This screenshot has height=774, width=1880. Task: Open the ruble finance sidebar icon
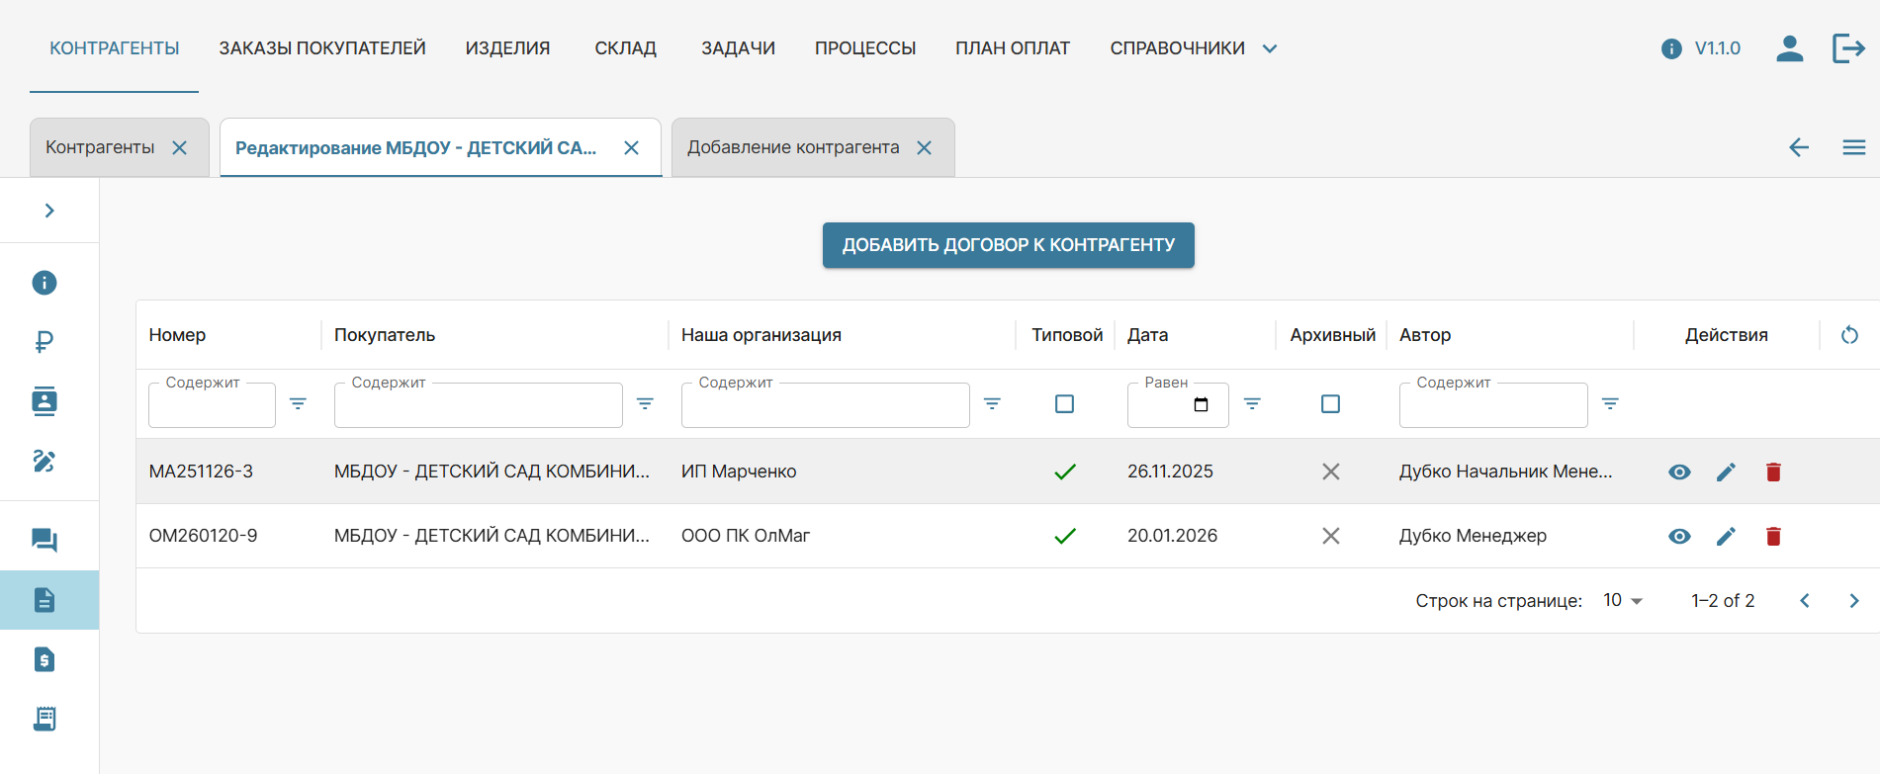click(45, 342)
